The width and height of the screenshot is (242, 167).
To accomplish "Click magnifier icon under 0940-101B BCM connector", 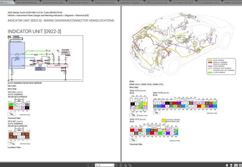I will [156, 112].
